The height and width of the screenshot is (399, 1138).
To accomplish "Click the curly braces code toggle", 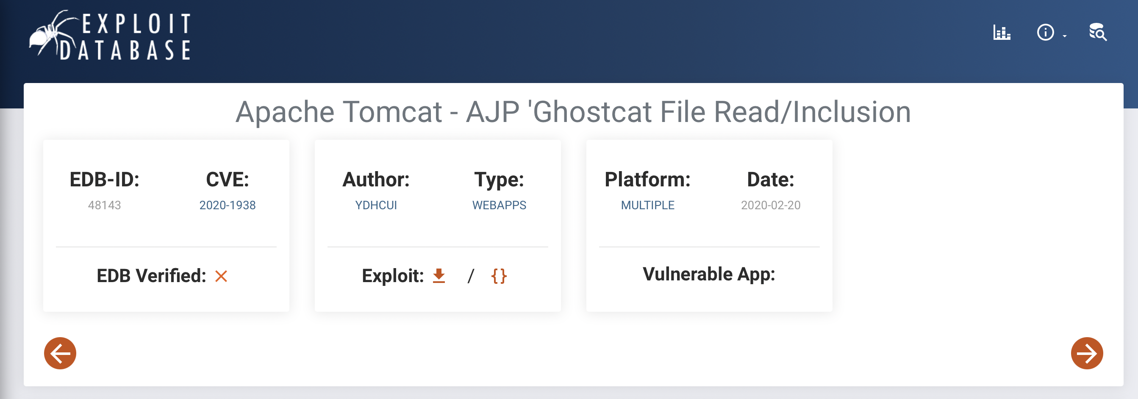I will tap(498, 276).
